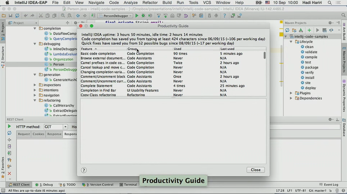Click the Find magnifier icon in toolbar
Viewport: 347px width, 194px height.
63,16
